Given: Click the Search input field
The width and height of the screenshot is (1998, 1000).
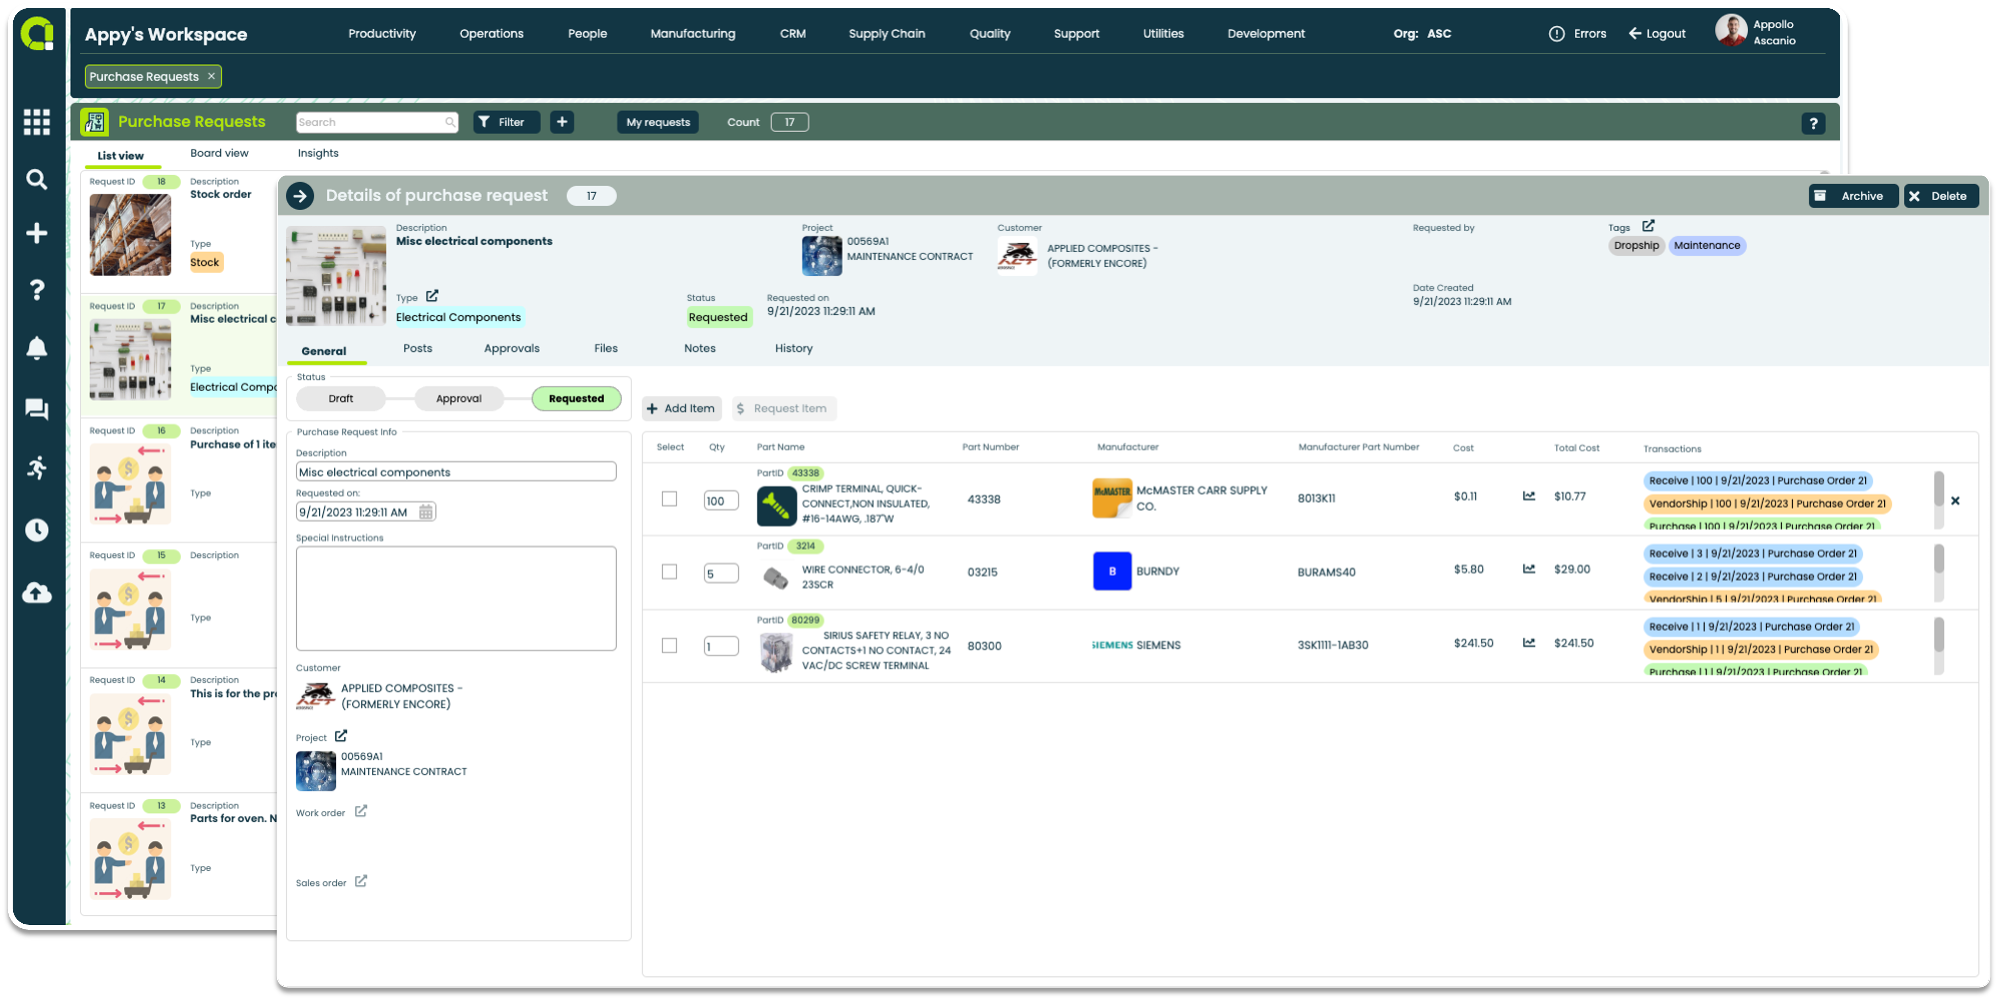Looking at the screenshot, I should pyautogui.click(x=377, y=122).
